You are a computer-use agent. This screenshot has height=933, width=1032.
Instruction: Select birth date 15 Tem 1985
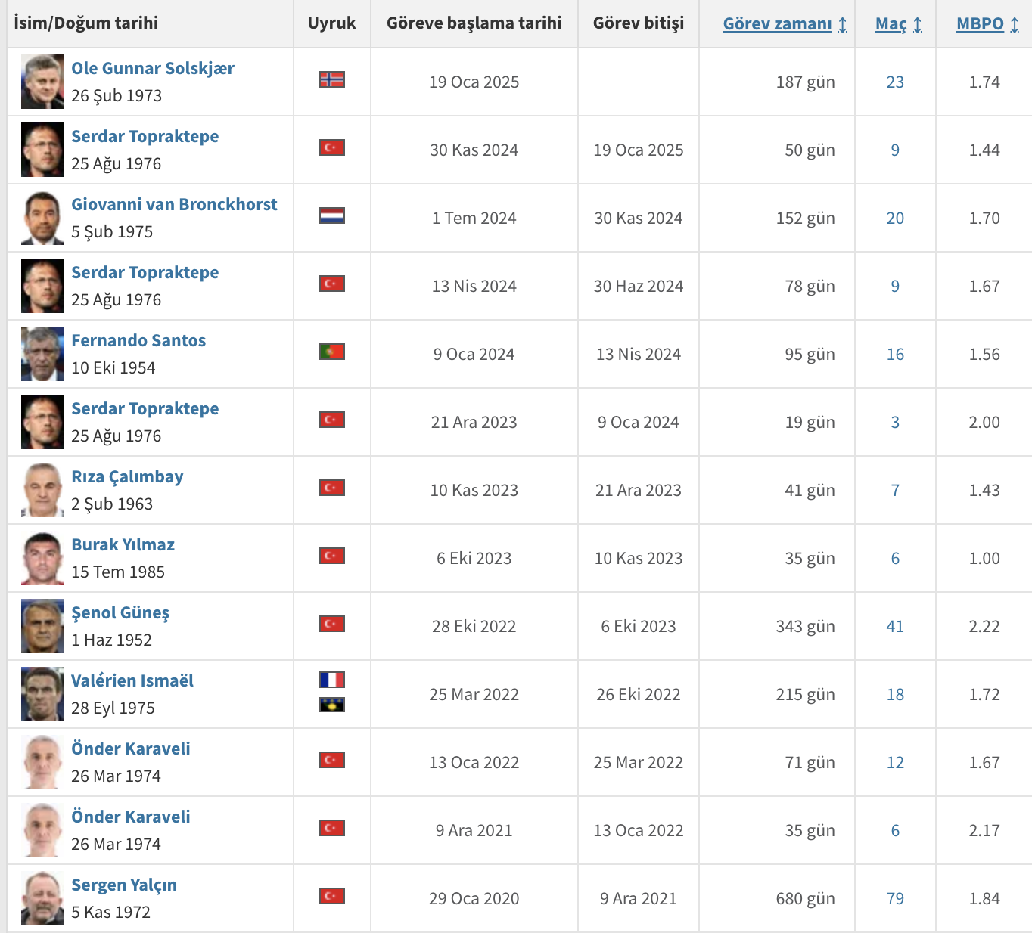pyautogui.click(x=118, y=572)
